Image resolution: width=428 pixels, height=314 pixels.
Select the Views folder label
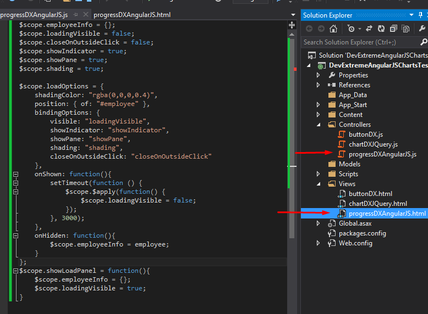[x=347, y=184]
